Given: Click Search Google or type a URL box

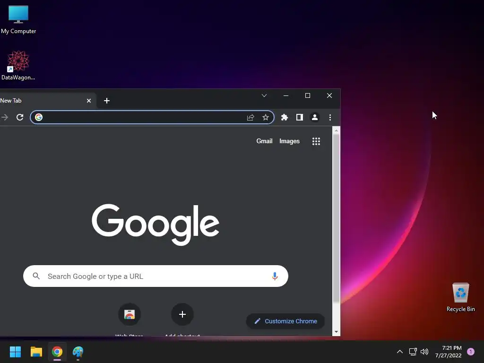Looking at the screenshot, I should 156,276.
